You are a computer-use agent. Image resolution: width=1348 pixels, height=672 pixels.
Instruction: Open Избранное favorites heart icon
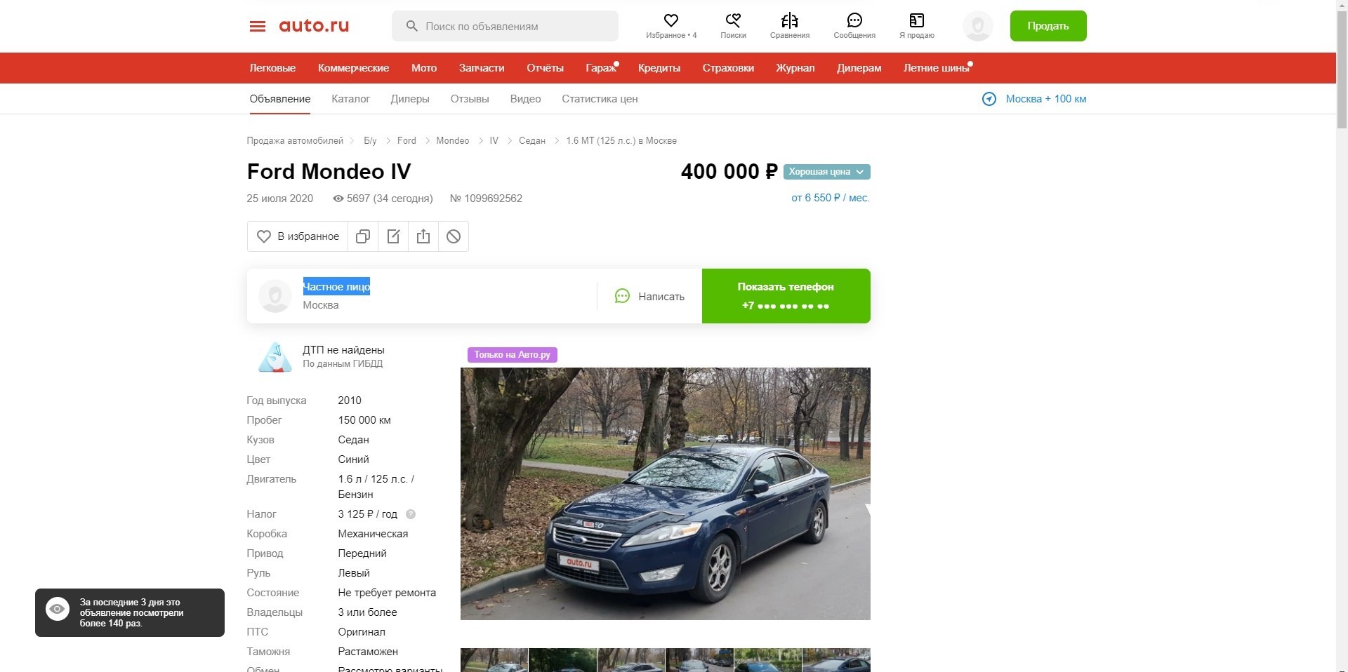pyautogui.click(x=671, y=20)
